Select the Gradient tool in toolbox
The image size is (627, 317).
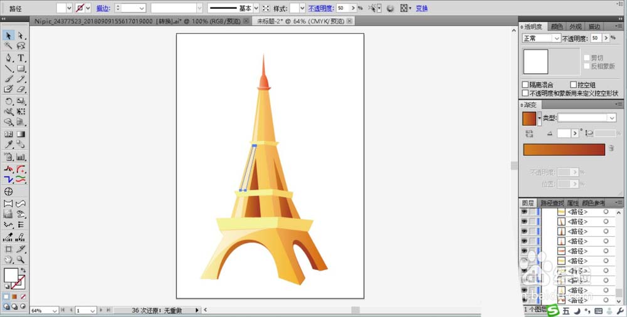tap(21, 134)
